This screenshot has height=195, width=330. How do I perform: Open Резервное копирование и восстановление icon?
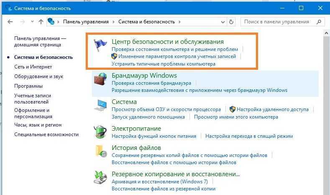(x=100, y=177)
